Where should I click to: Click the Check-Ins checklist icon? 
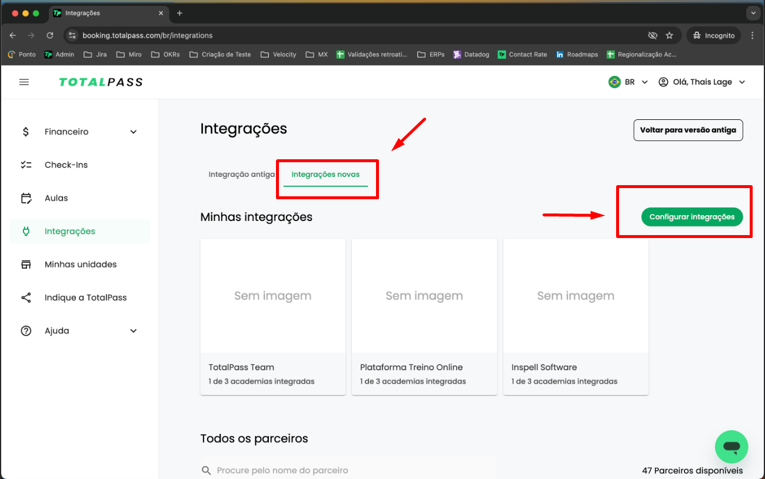[26, 165]
